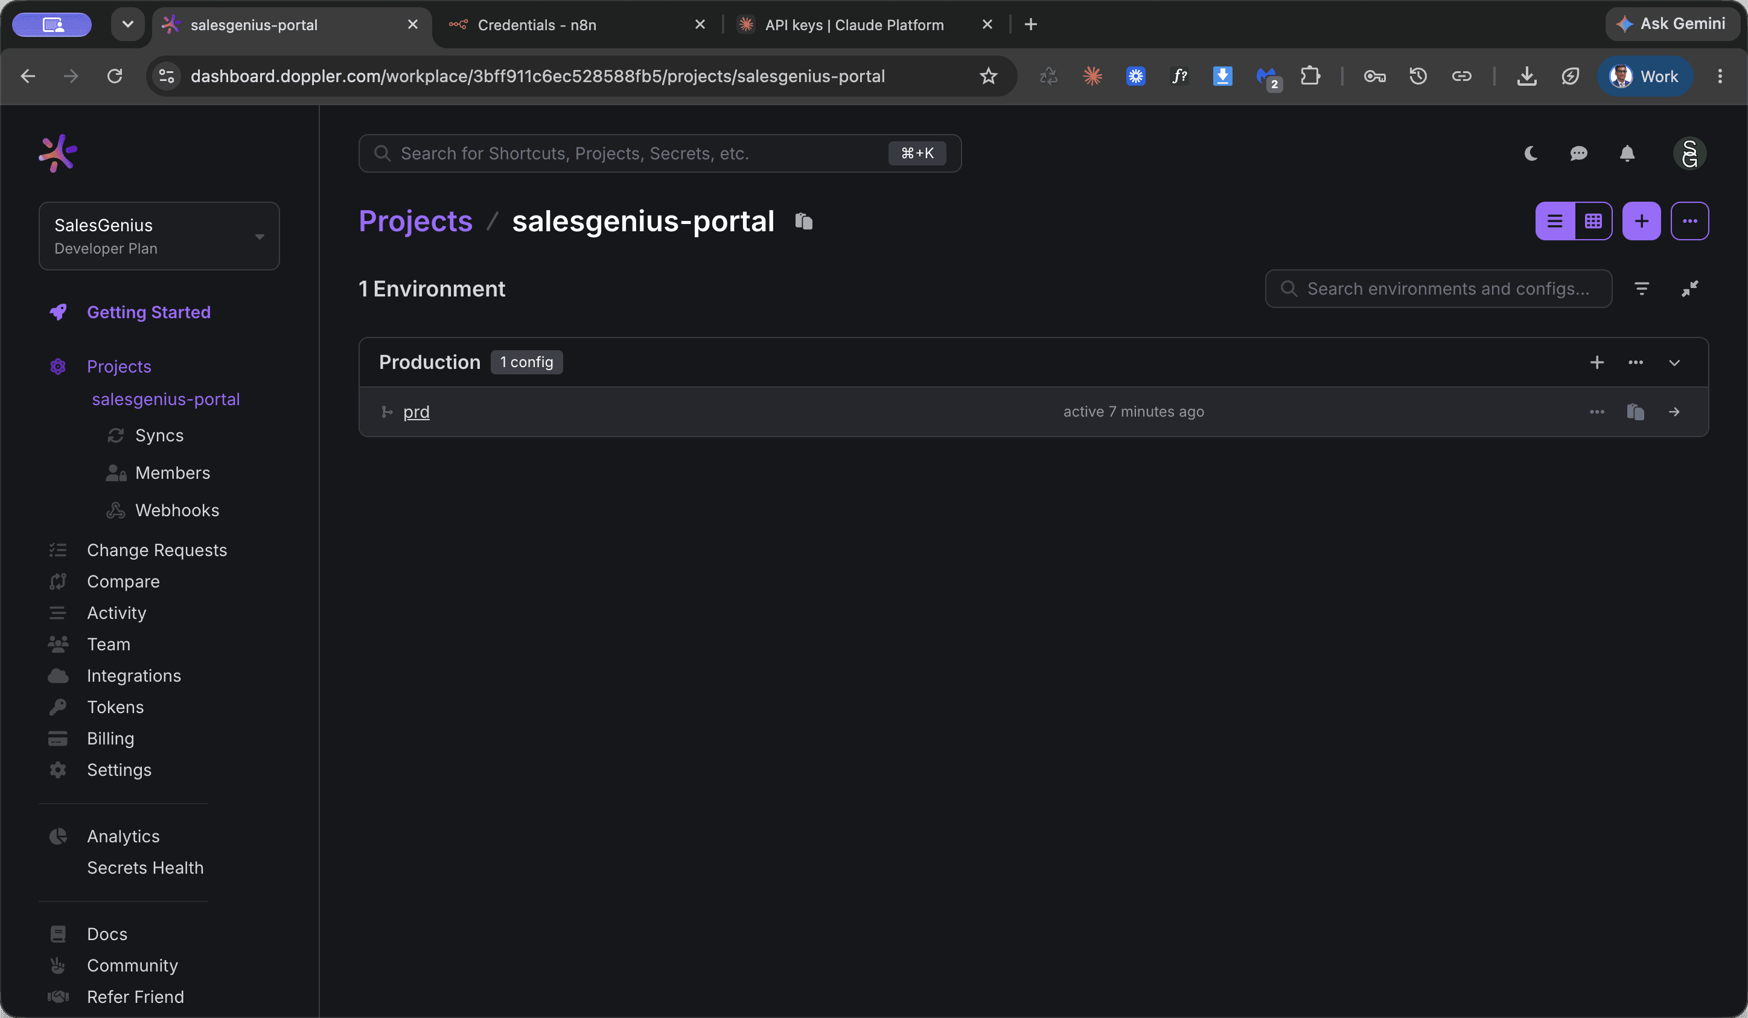This screenshot has width=1748, height=1018.
Task: Go back in browser history
Action: pos(28,76)
